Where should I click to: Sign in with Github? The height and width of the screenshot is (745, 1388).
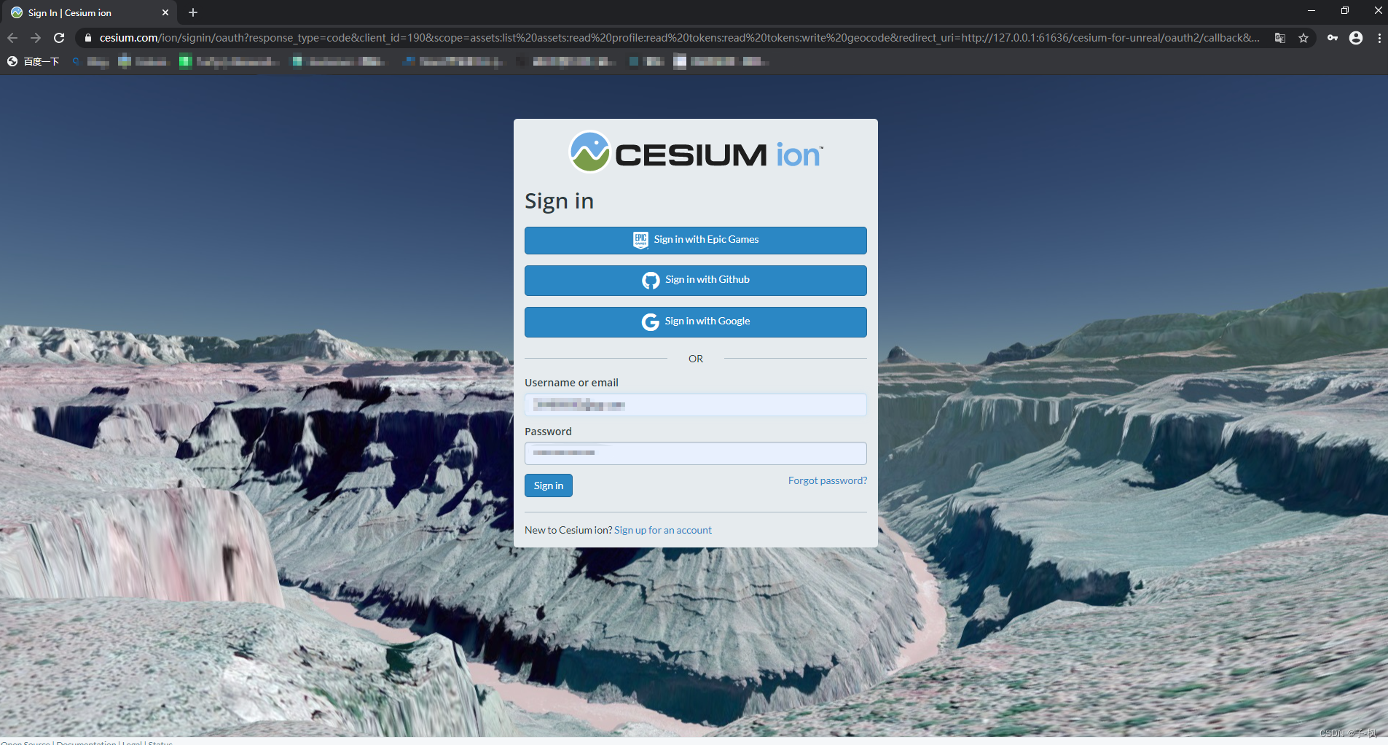696,281
